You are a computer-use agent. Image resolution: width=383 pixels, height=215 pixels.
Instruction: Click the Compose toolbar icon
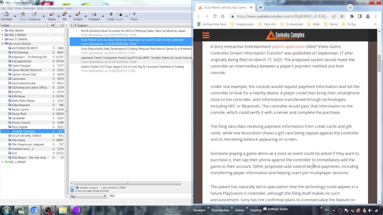click(34, 16)
